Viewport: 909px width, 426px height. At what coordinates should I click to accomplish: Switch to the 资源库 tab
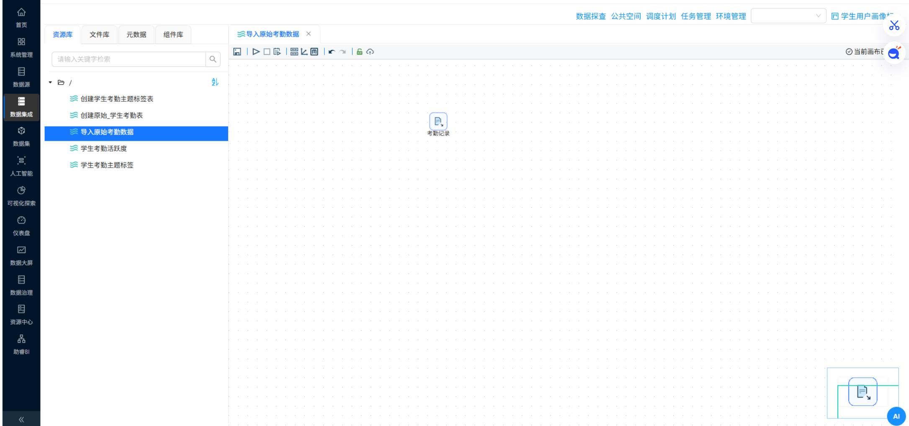pyautogui.click(x=62, y=34)
